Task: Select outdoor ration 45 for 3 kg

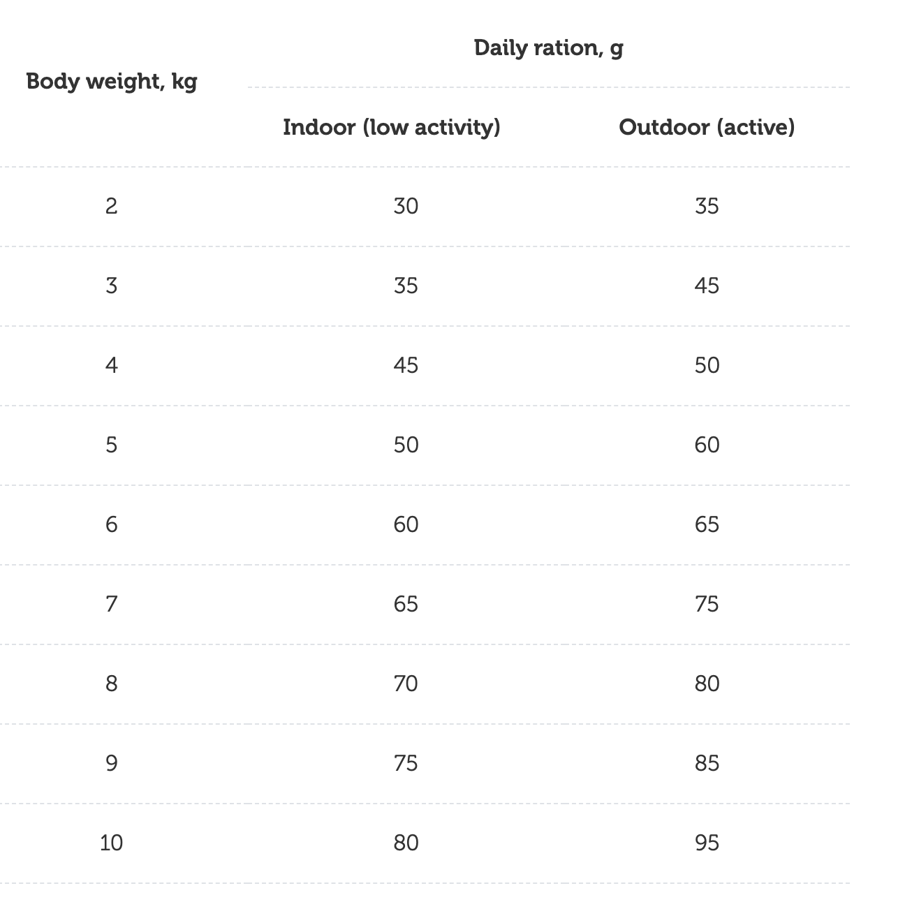Action: tap(707, 286)
